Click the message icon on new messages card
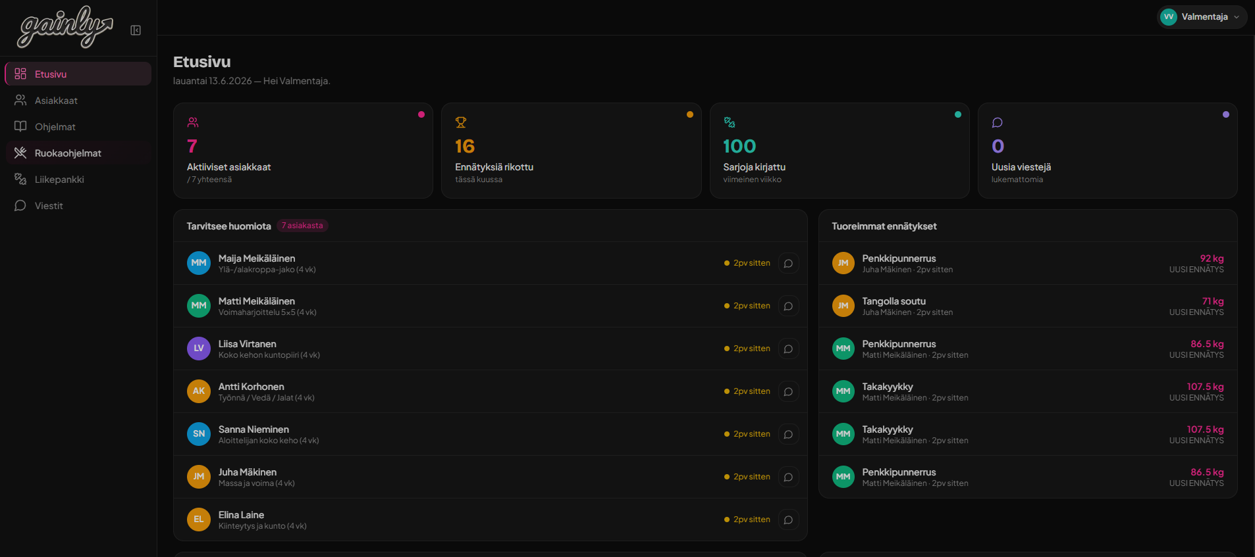 coord(998,122)
